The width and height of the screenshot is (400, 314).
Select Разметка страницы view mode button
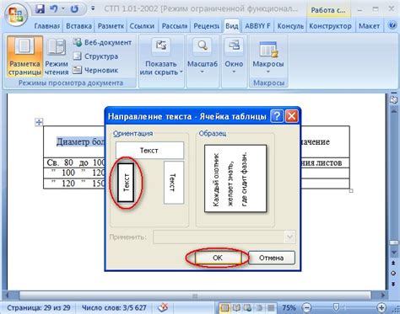tap(24, 56)
